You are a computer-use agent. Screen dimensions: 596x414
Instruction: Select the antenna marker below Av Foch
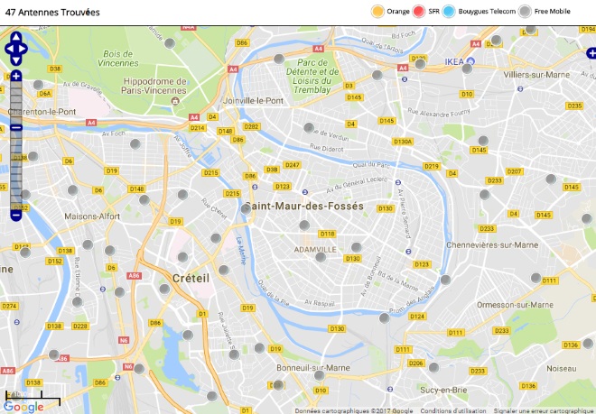135,144
